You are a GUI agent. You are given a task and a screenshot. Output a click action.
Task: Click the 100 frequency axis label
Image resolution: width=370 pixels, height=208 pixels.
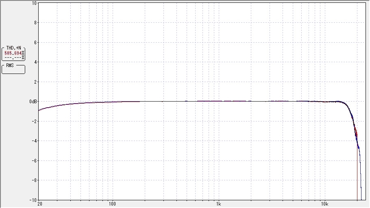point(112,204)
